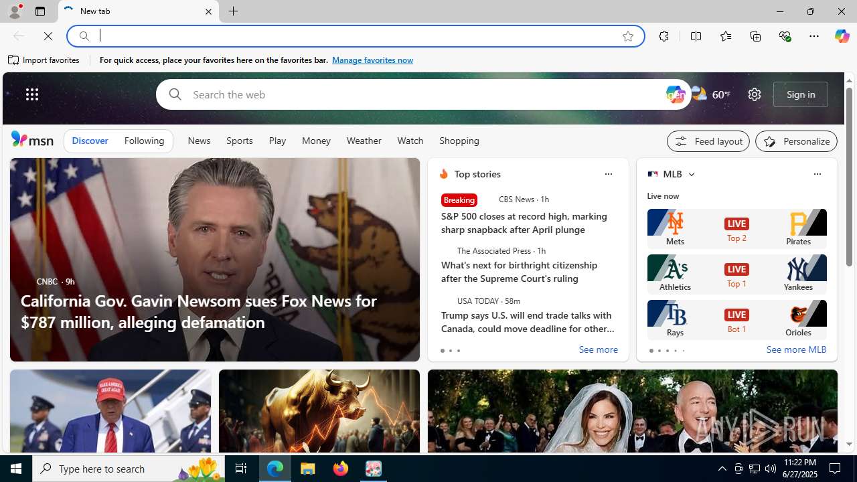The image size is (857, 482).
Task: Open birthright citizenship story
Action: coord(519,272)
